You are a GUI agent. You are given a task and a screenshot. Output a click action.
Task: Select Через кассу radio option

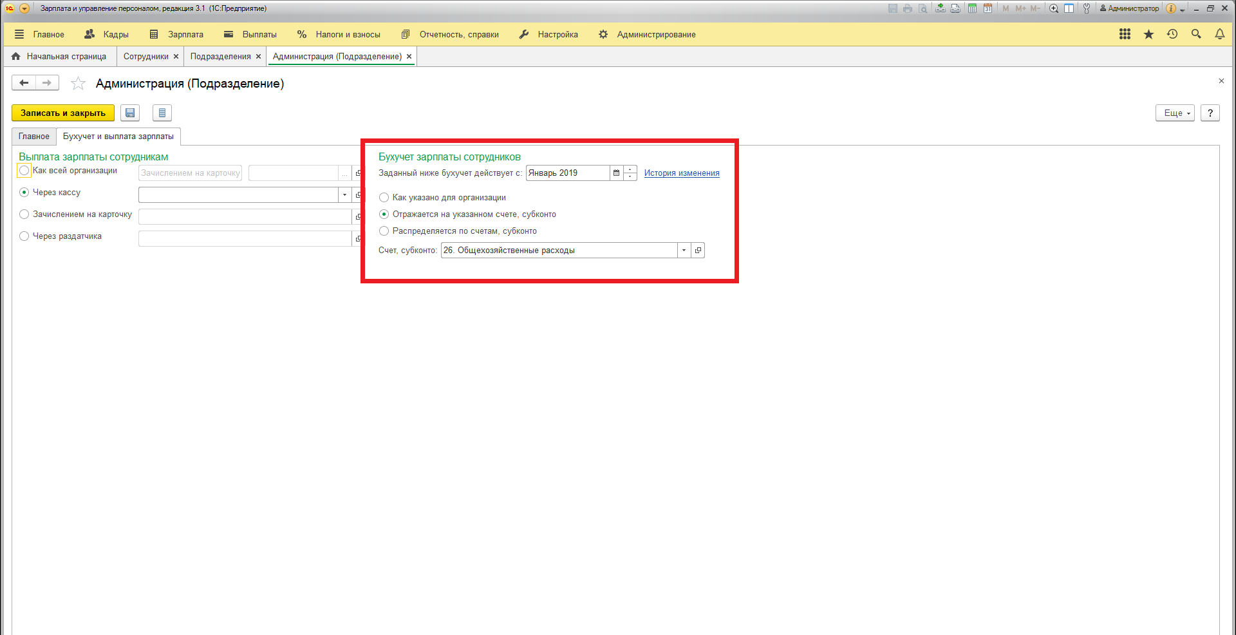pos(24,192)
